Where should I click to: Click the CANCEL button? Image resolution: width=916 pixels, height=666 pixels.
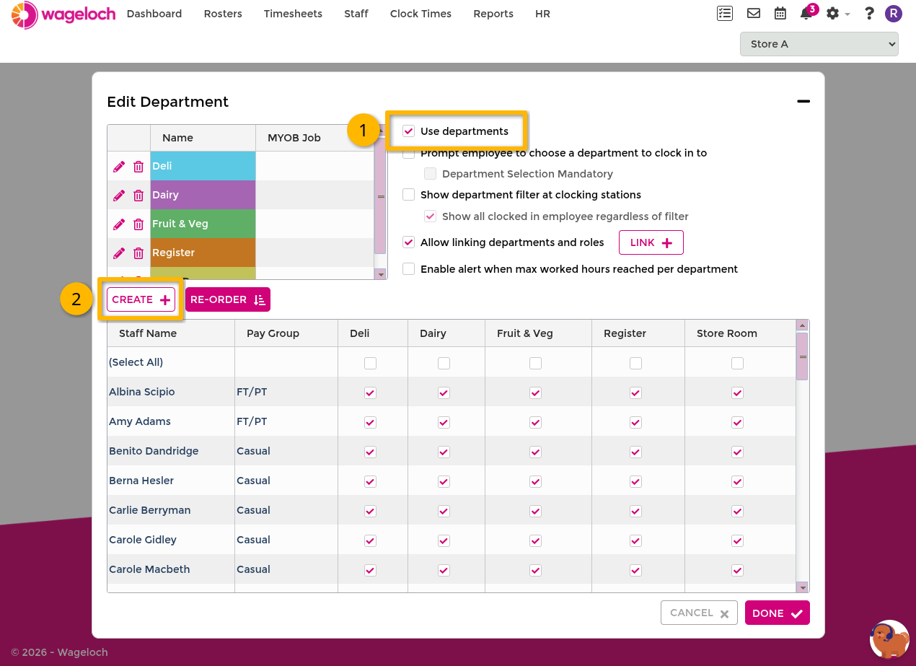[699, 613]
